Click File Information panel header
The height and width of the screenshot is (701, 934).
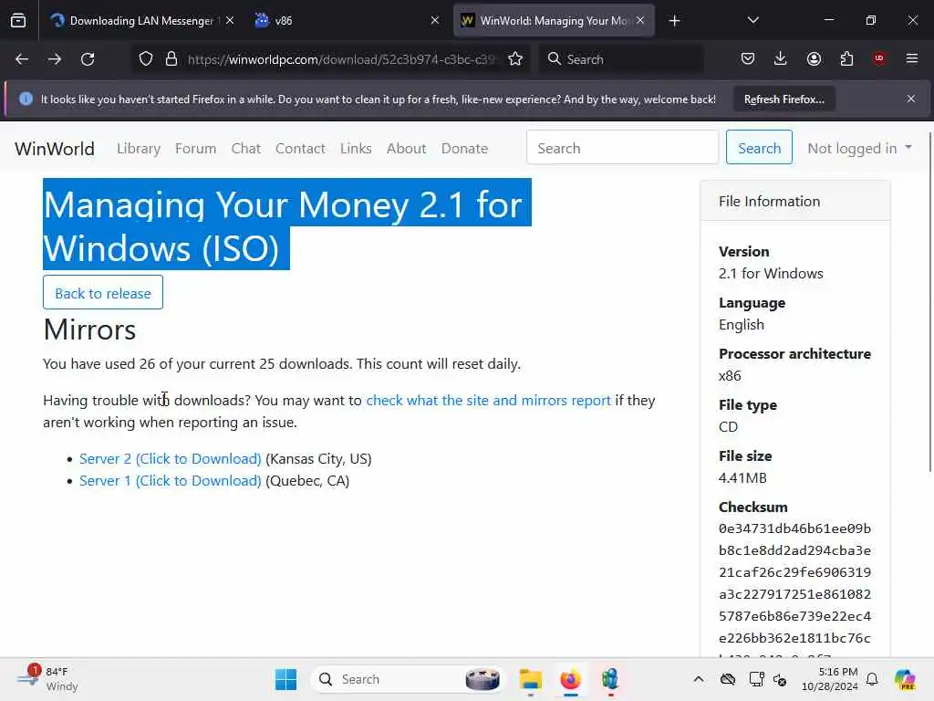[x=795, y=201]
